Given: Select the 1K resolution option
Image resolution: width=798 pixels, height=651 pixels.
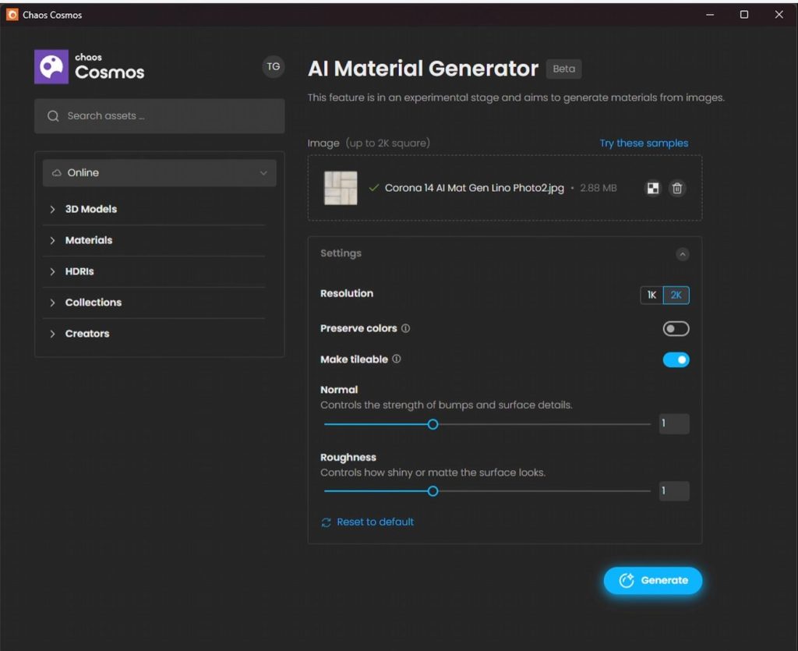Looking at the screenshot, I should click(651, 295).
